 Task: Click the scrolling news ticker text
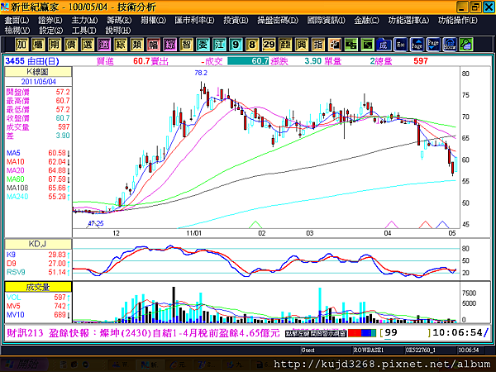coord(143,333)
